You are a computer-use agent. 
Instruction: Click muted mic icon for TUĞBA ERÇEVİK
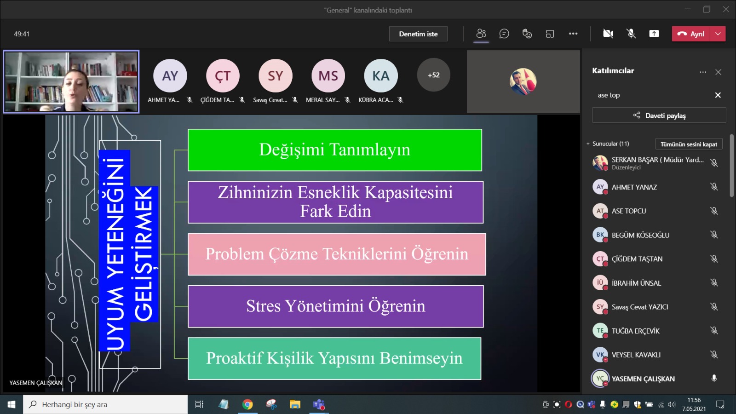714,330
